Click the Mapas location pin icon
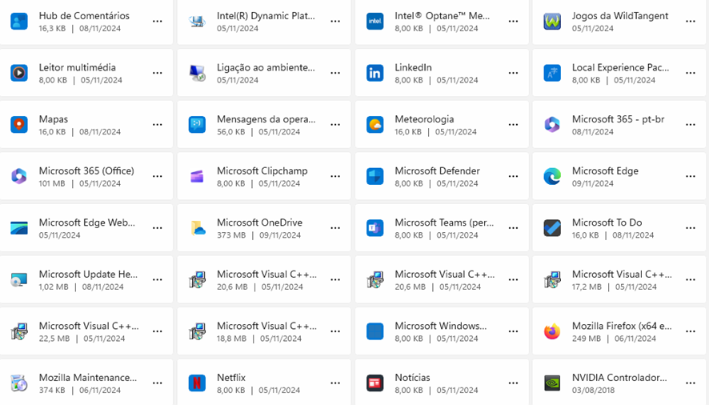The height and width of the screenshot is (405, 709). pos(19,124)
